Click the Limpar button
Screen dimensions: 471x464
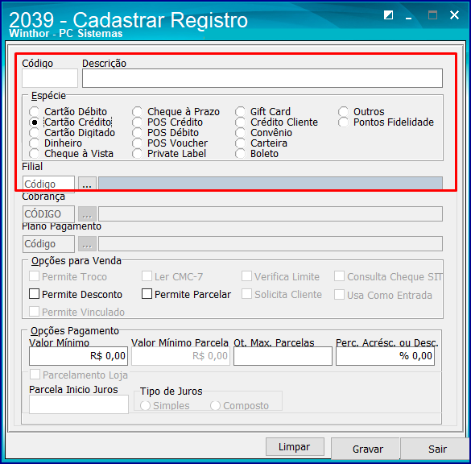click(295, 446)
